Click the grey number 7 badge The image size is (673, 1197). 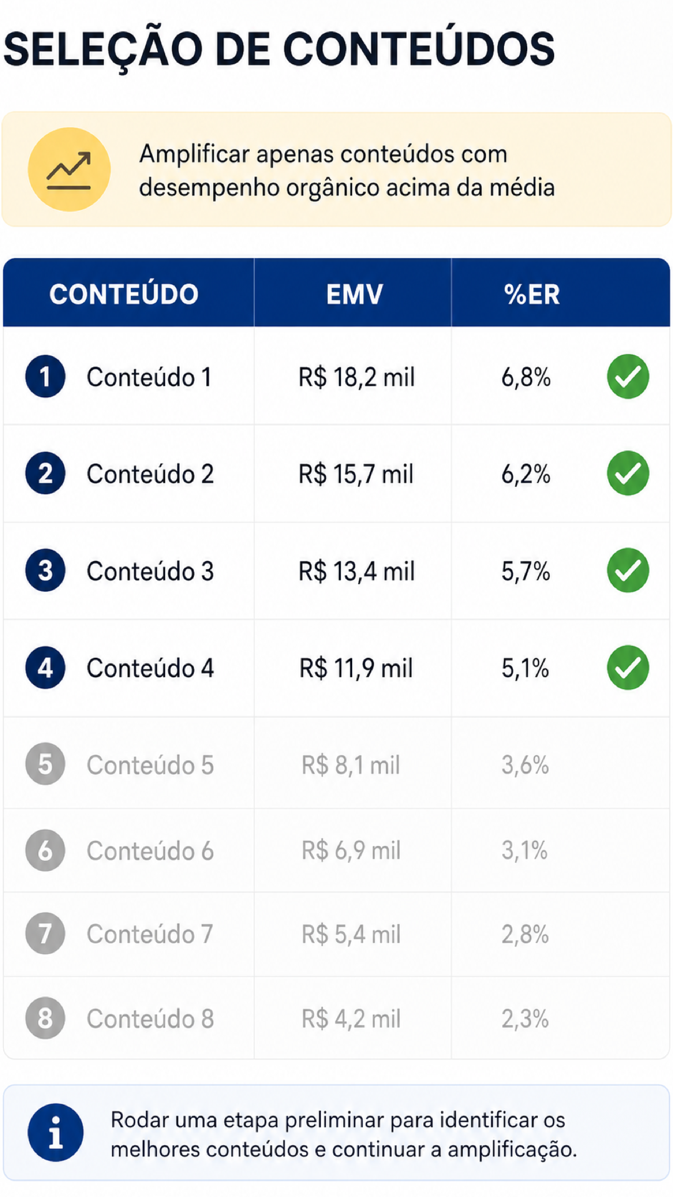(45, 933)
